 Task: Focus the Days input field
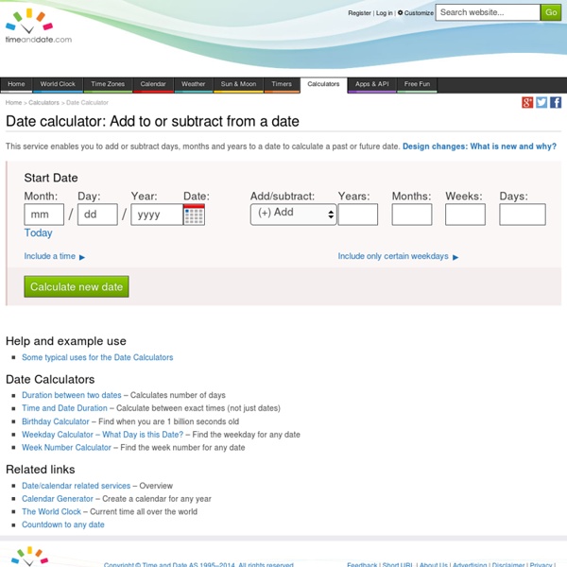pyautogui.click(x=523, y=215)
